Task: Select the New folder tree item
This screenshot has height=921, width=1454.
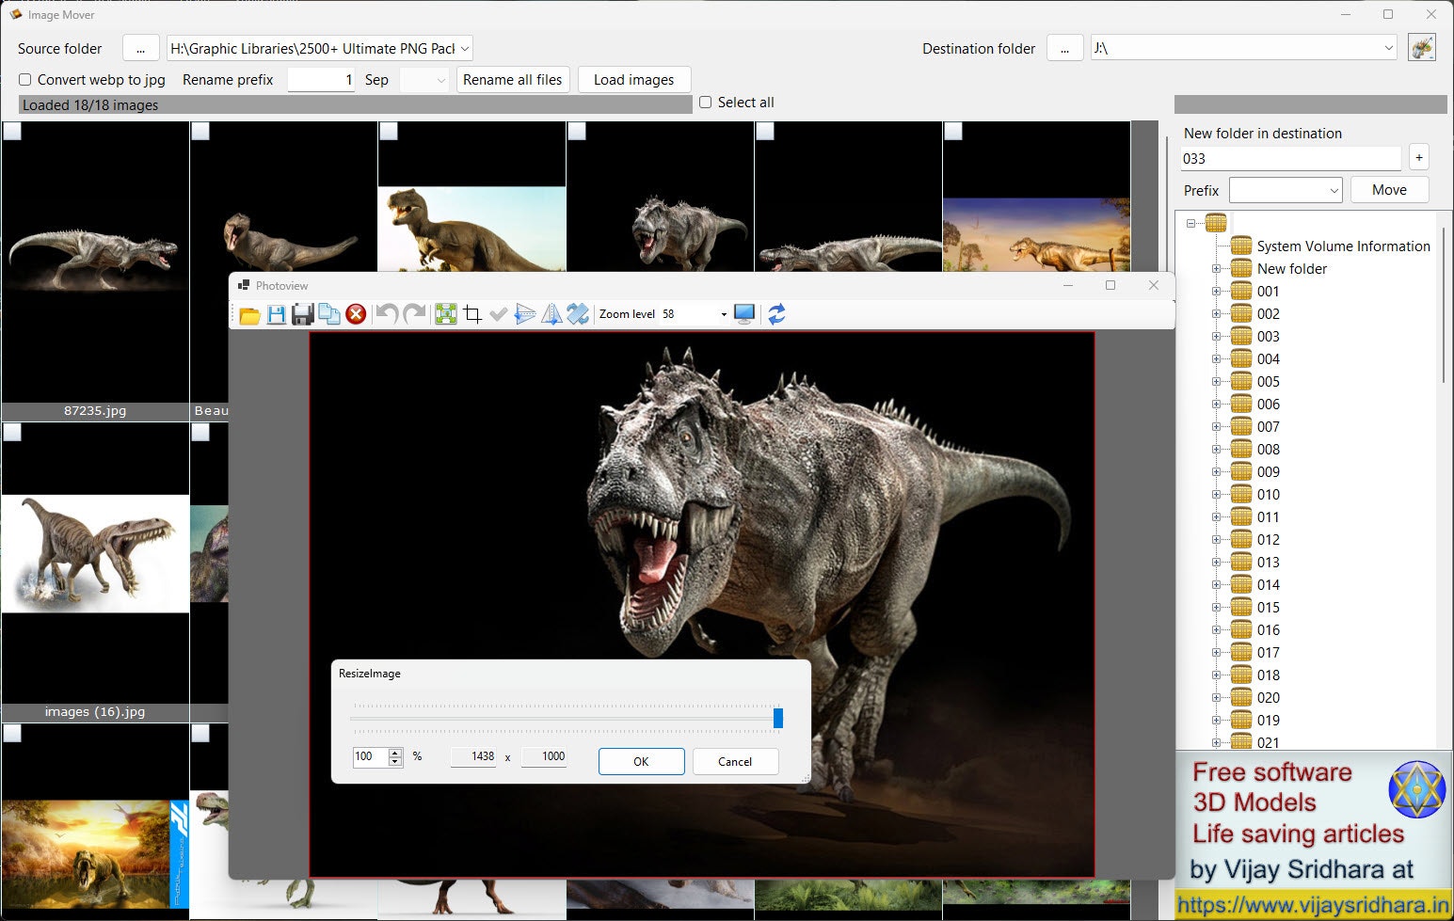Action: click(x=1291, y=269)
